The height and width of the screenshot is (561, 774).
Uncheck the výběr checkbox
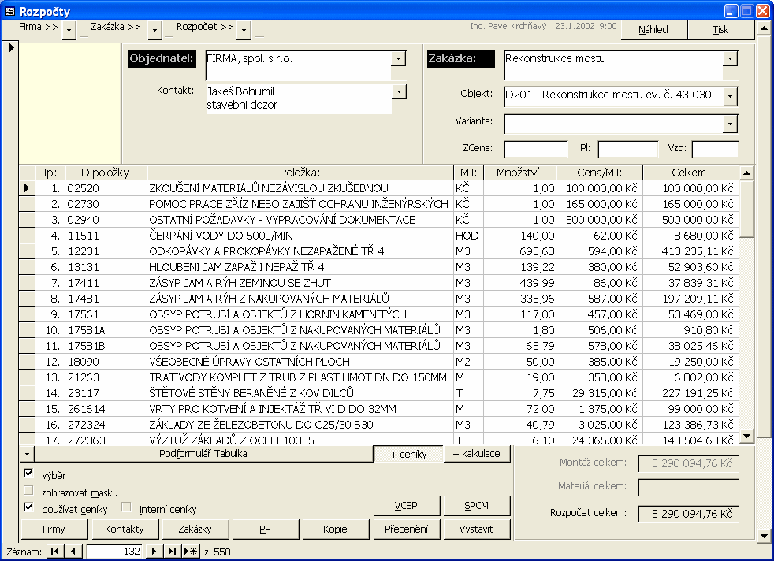click(x=29, y=474)
